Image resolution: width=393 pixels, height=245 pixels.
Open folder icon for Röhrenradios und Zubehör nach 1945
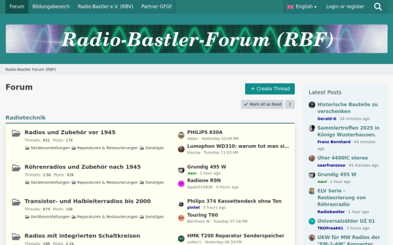pos(16,168)
